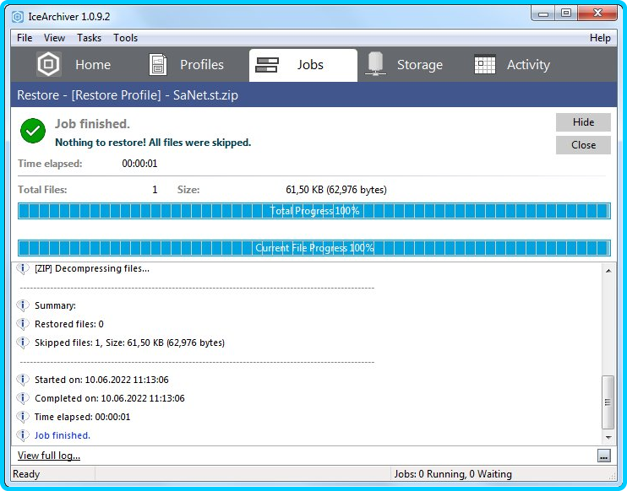Click 'Restored files: 0' log line
This screenshot has width=627, height=491.
tap(69, 324)
